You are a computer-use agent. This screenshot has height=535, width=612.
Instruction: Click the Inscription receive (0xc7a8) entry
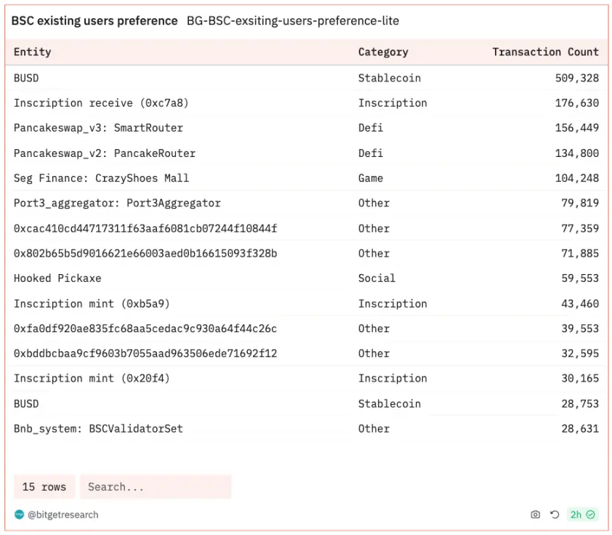[101, 103]
